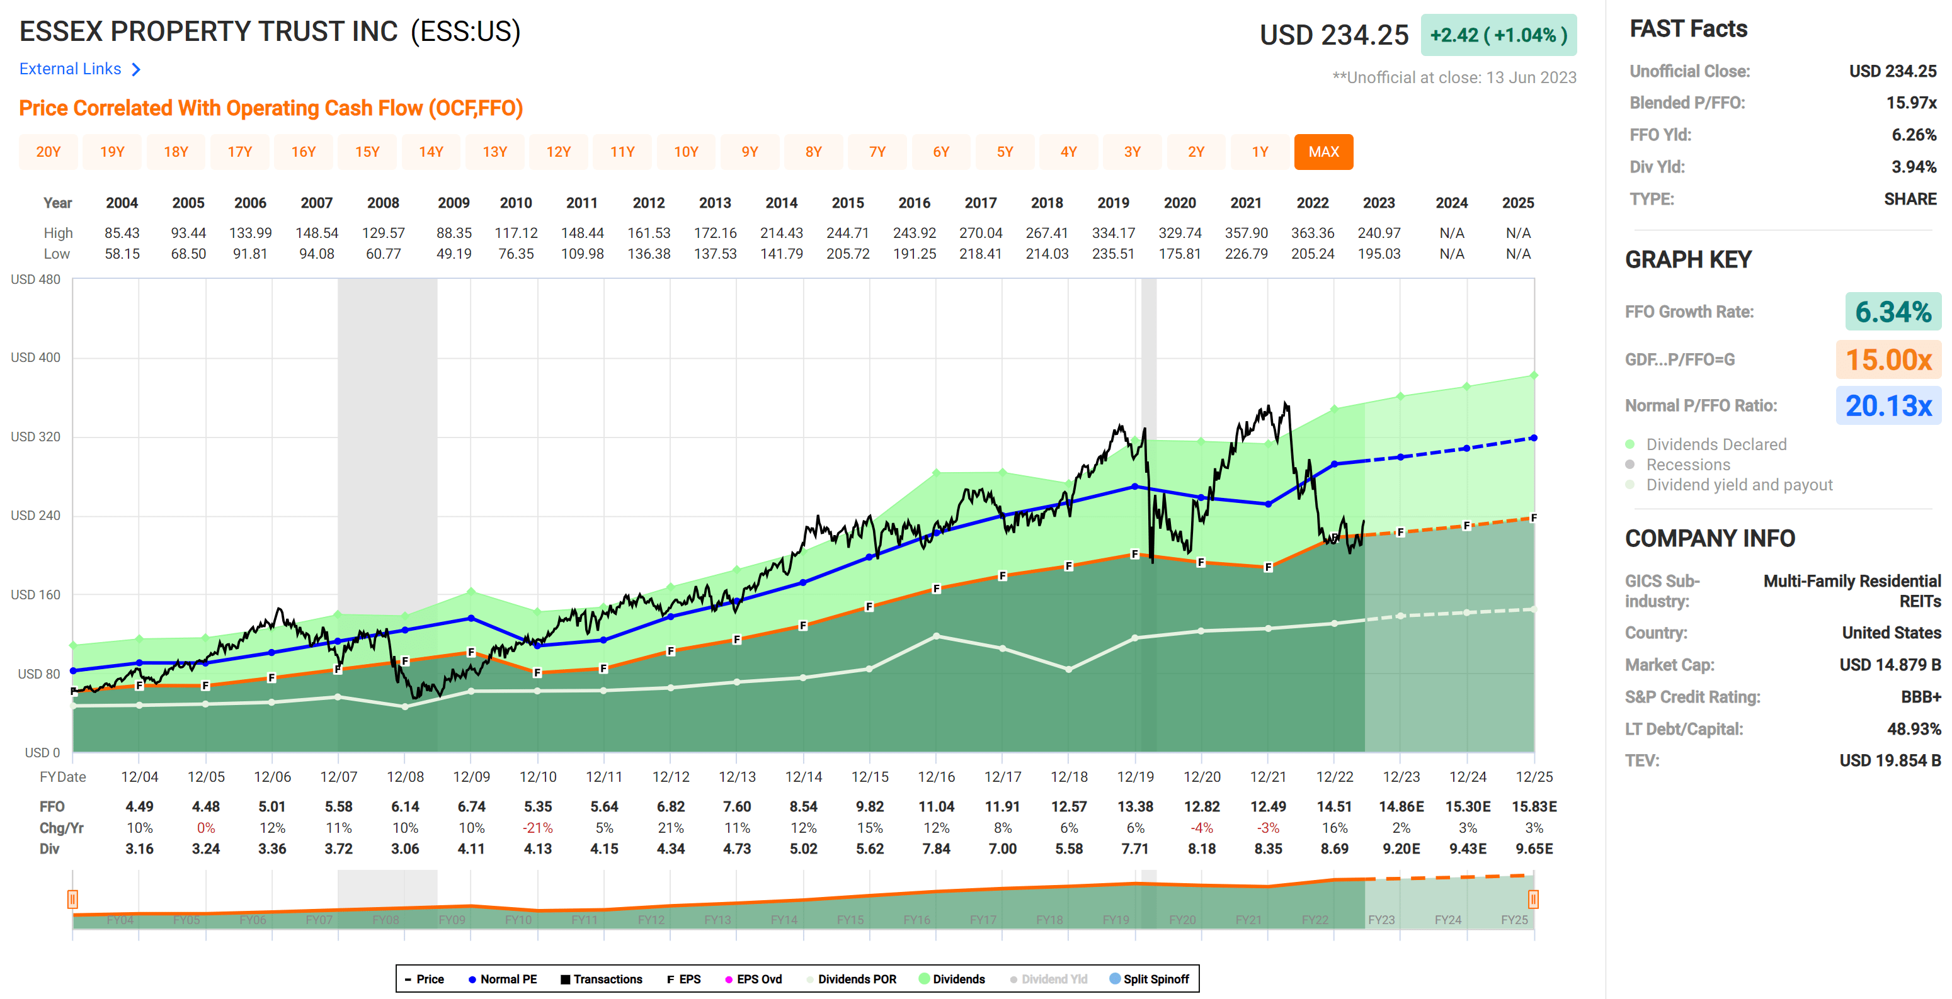Click Dividend yield and payout key marker
Image resolution: width=1952 pixels, height=999 pixels.
tap(1630, 485)
